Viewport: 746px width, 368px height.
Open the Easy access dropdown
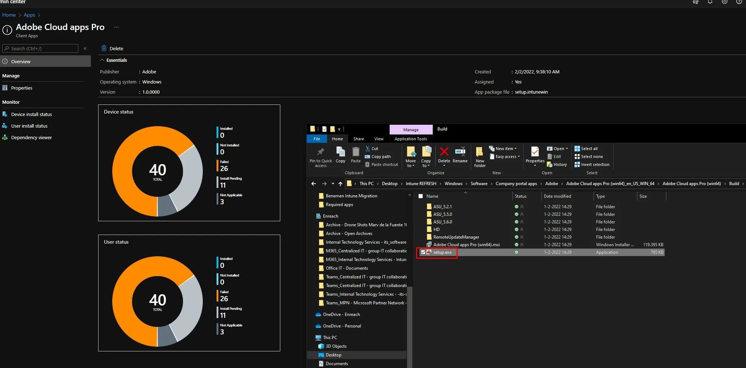(505, 157)
